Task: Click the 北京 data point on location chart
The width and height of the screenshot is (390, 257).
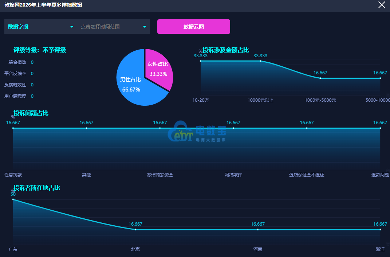Action: [x=135, y=229]
